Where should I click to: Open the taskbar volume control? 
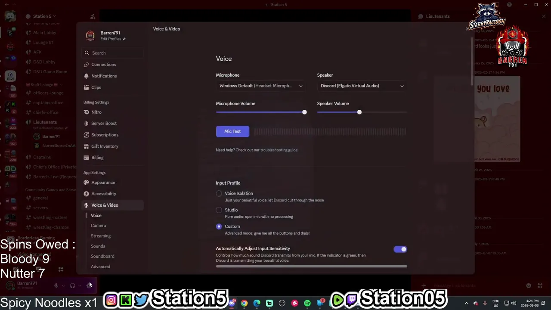tap(514, 303)
